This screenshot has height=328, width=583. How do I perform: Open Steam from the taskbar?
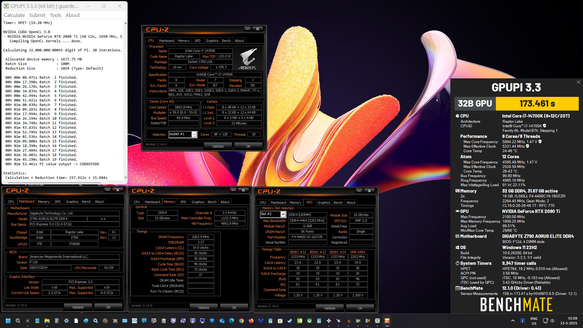[290, 321]
